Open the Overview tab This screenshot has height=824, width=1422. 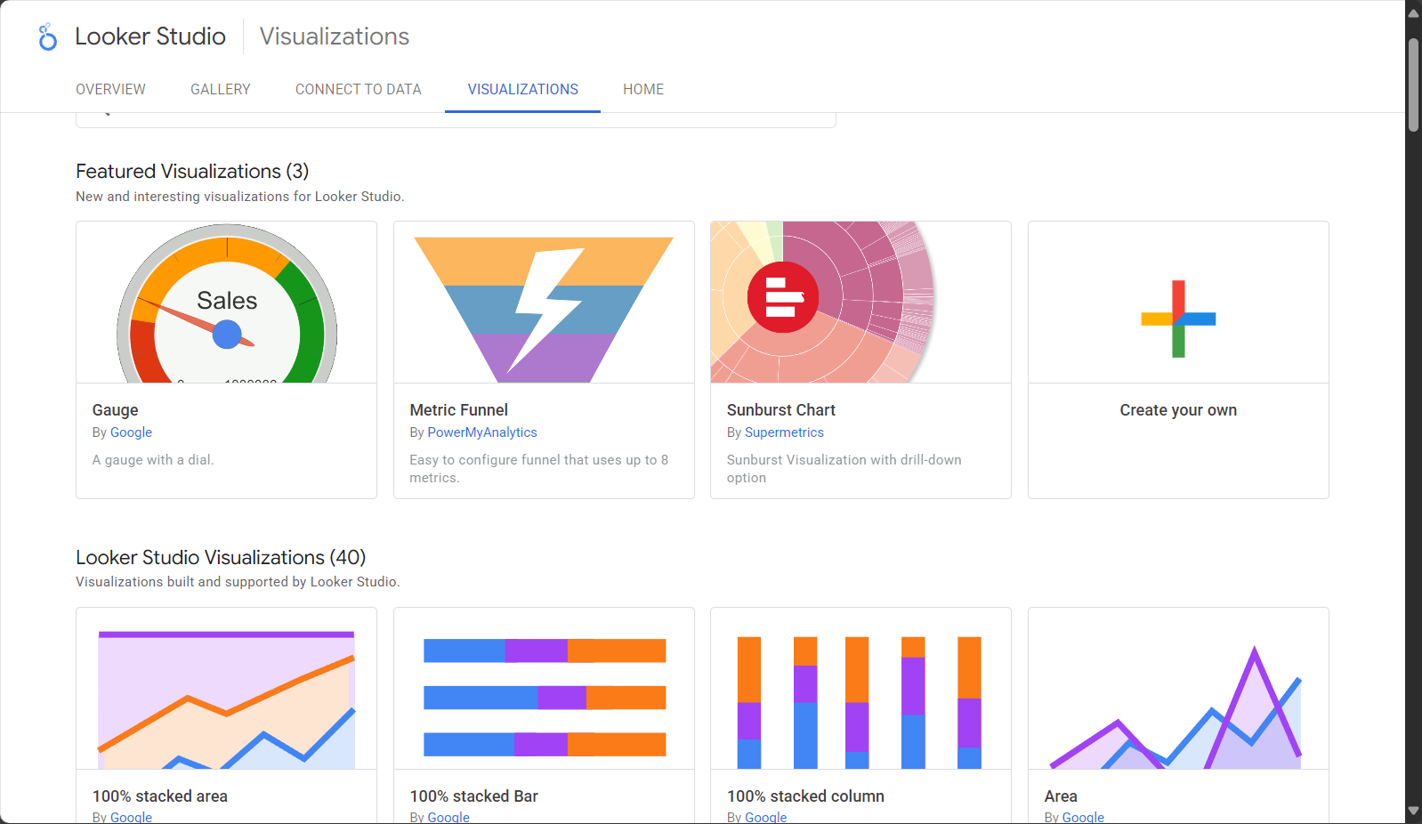[x=110, y=89]
